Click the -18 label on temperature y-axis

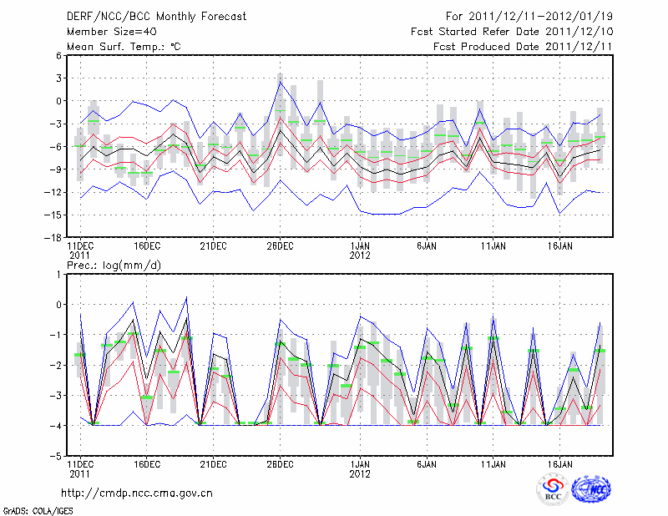tap(53, 237)
